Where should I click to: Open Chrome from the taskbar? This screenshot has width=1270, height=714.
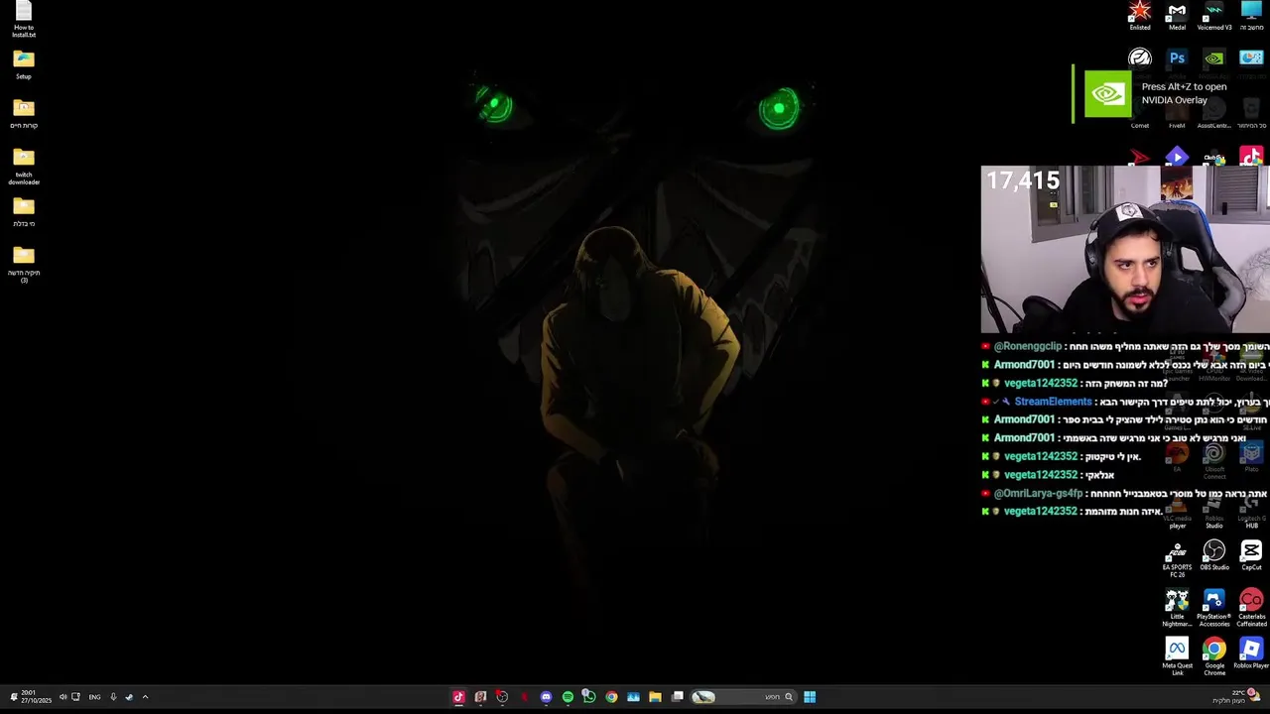[x=611, y=697]
